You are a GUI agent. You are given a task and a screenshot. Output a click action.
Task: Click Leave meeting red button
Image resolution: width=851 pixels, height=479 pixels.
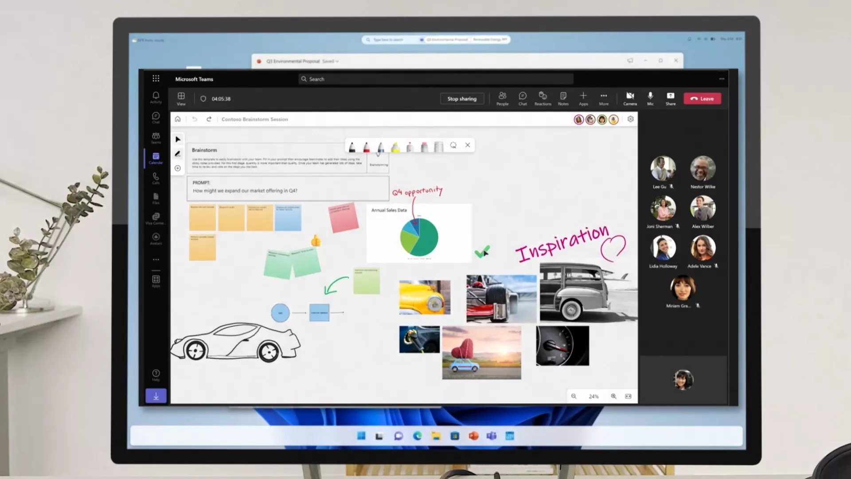(701, 98)
